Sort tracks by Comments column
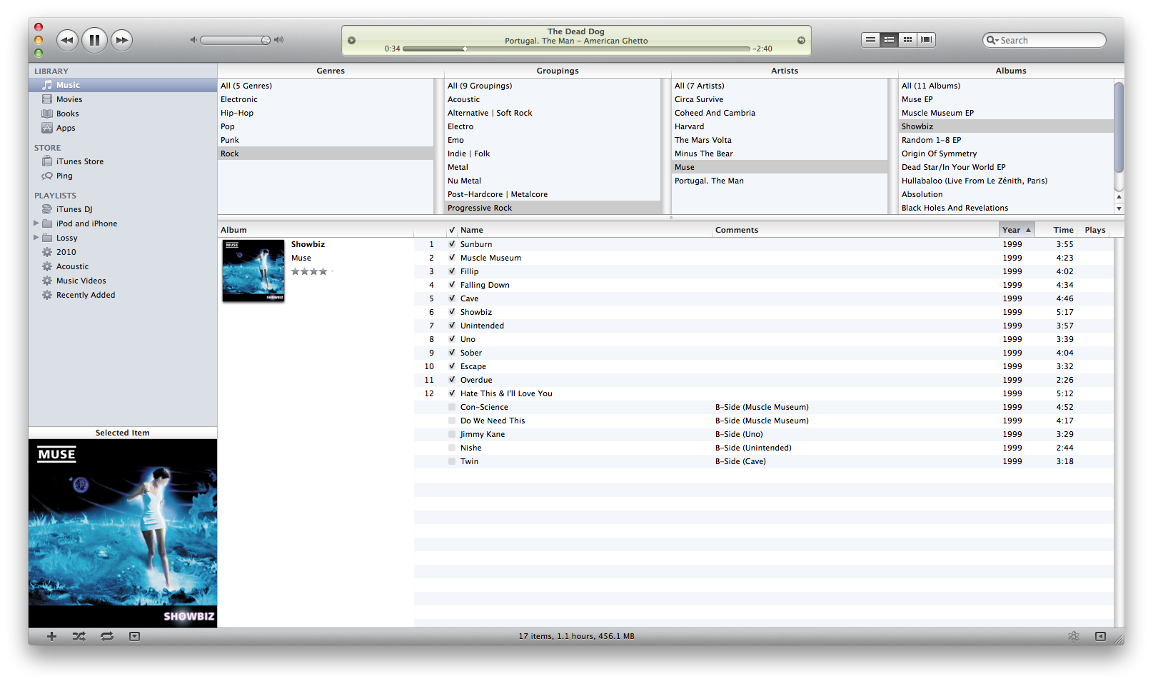 pos(855,230)
